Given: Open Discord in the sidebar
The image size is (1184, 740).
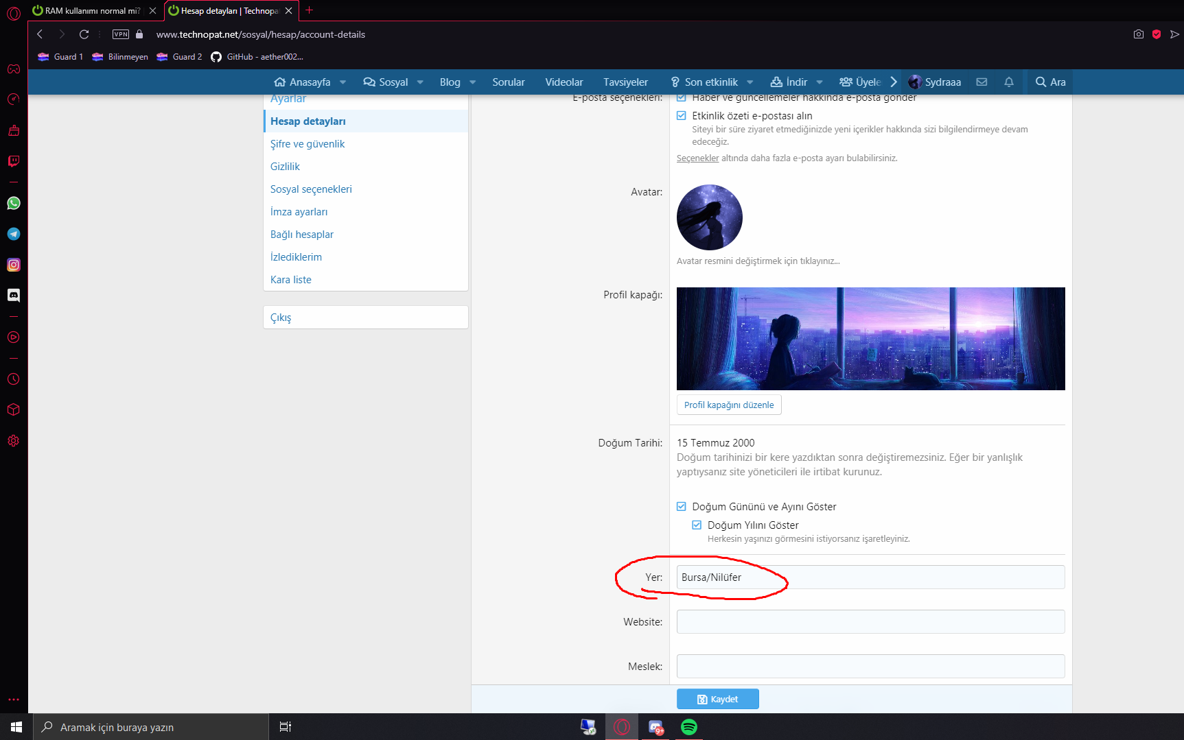Looking at the screenshot, I should tap(14, 296).
